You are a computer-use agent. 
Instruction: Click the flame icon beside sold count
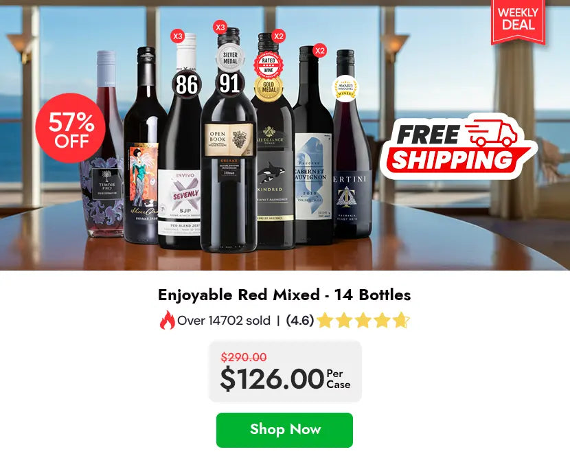pos(167,320)
